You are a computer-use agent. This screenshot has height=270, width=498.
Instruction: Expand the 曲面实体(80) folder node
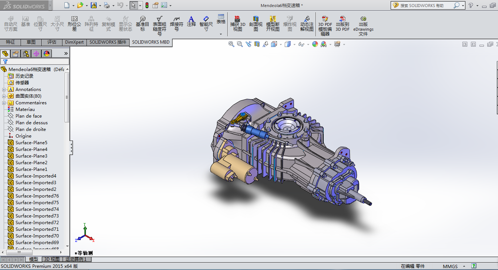(x=4, y=96)
